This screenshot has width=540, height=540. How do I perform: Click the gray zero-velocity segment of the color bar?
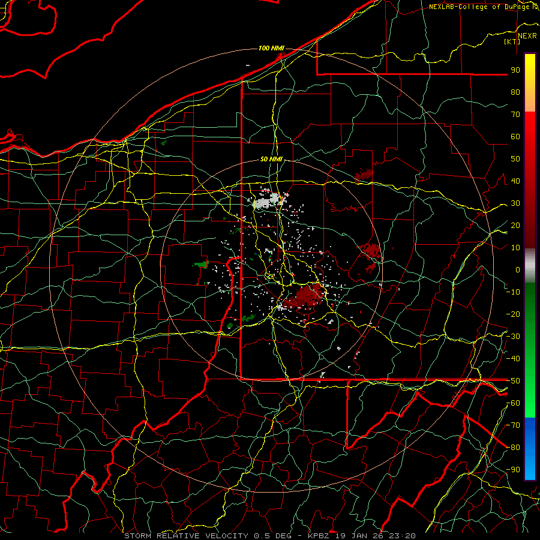click(530, 266)
